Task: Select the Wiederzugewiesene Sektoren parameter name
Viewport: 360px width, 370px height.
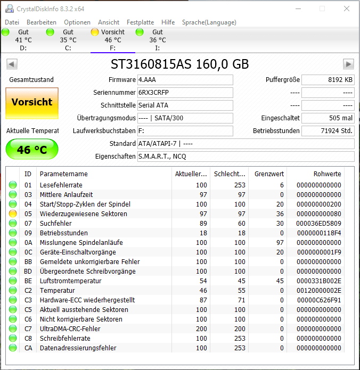Action: tap(84, 214)
